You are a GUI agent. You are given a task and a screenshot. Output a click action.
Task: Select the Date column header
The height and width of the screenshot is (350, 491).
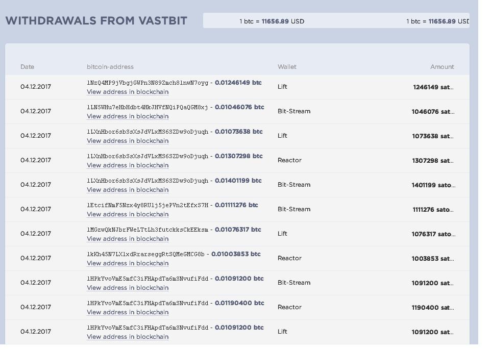pyautogui.click(x=27, y=67)
